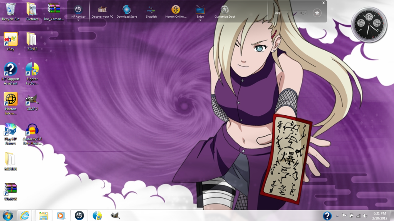Viewport: 394px width, 221px height.
Task: Open the network signal tray icon
Action: pyautogui.click(x=358, y=216)
